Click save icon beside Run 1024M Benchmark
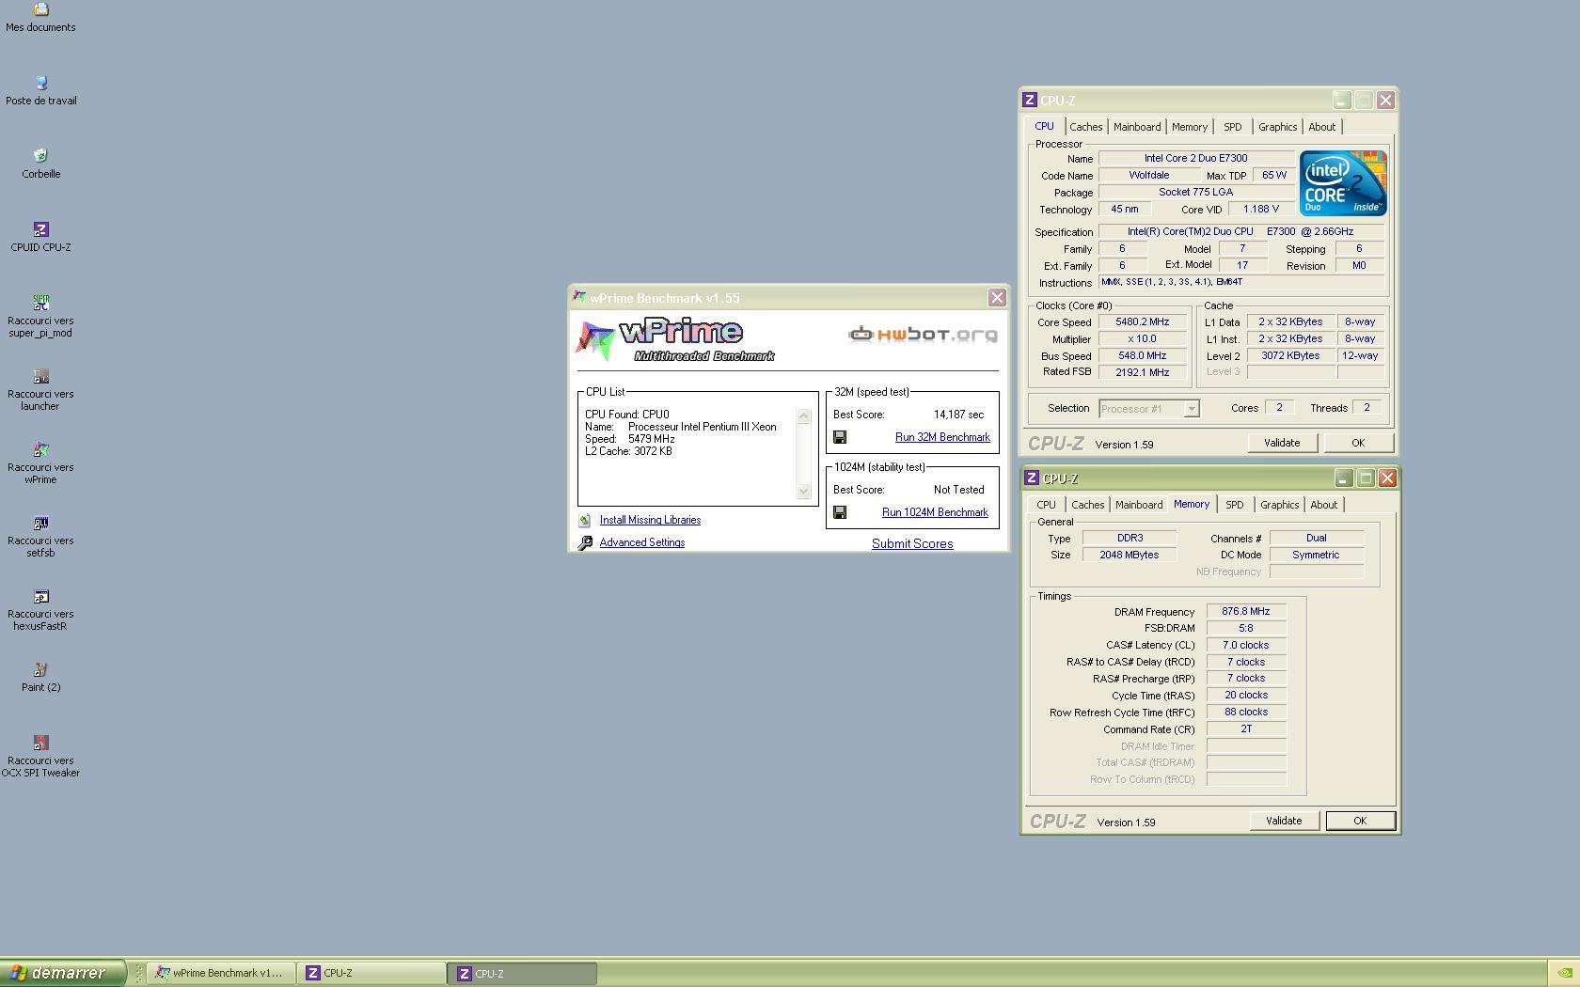This screenshot has height=987, width=1580. tap(840, 512)
